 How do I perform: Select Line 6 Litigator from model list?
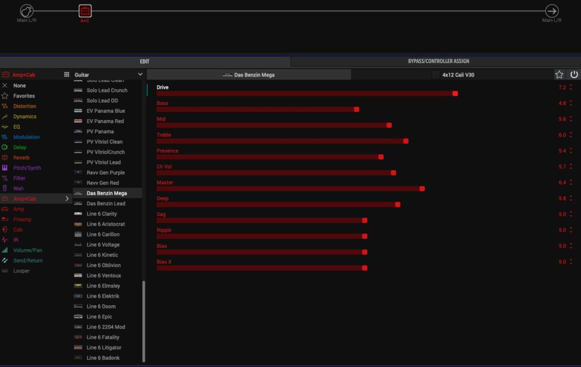[104, 348]
